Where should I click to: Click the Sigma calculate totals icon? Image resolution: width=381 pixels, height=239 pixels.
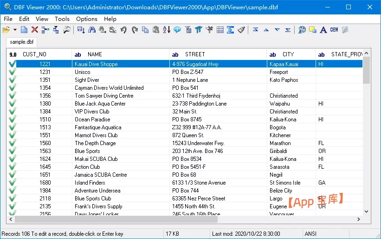230,30
